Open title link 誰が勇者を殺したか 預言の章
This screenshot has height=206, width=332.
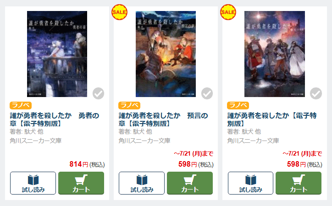pos(163,119)
